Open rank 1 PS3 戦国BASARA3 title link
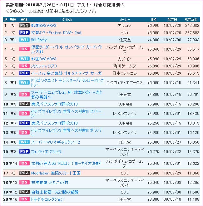The width and height of the screenshot is (203, 206). click(44, 25)
